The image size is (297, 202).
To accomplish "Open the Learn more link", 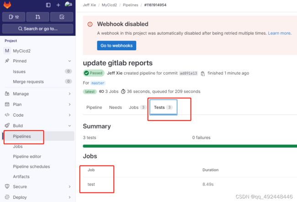I will coord(280,33).
